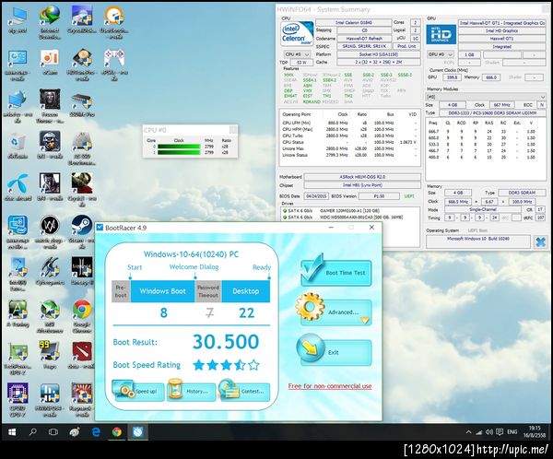Viewport: 553px width, 459px height.
Task: Click Intel H81 (Lynx Point) chipset field
Action: (362, 185)
